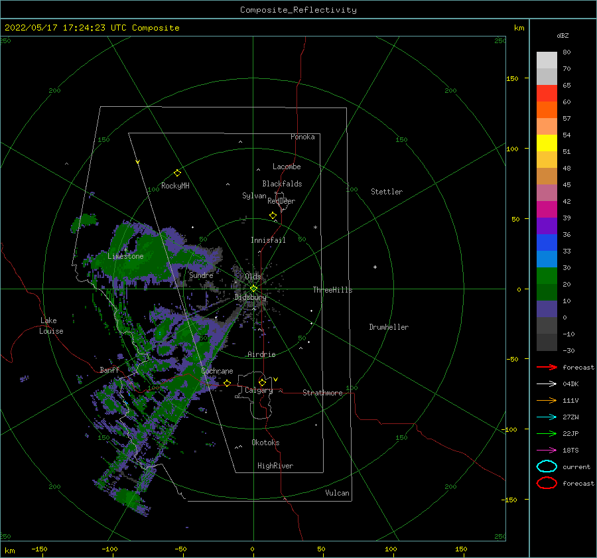Click the green 22JP arrow icon

tap(547, 433)
